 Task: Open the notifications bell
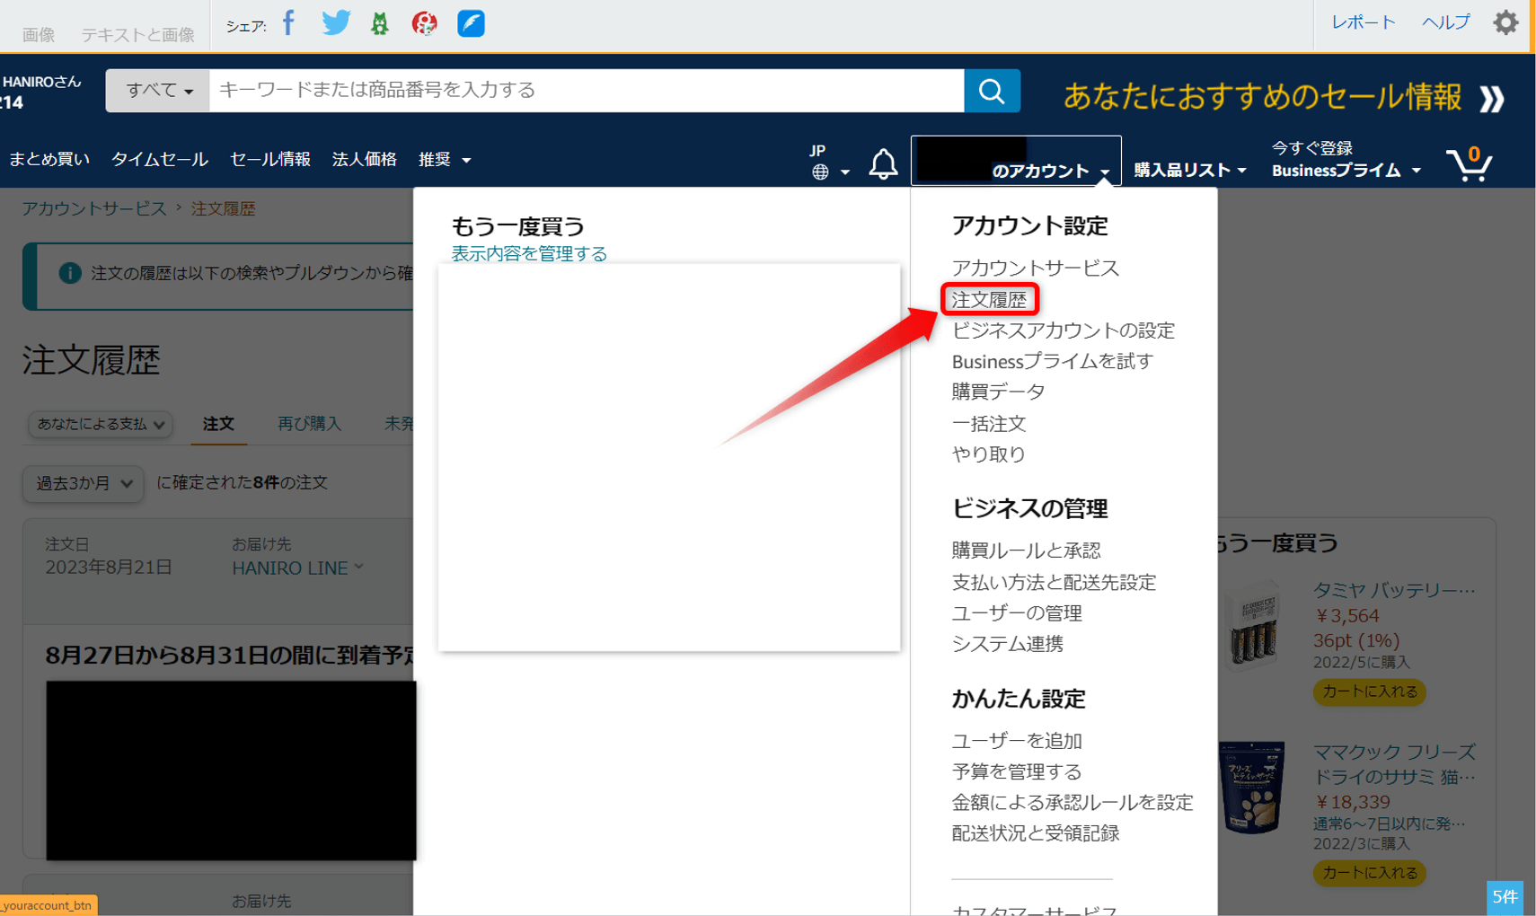pyautogui.click(x=883, y=163)
